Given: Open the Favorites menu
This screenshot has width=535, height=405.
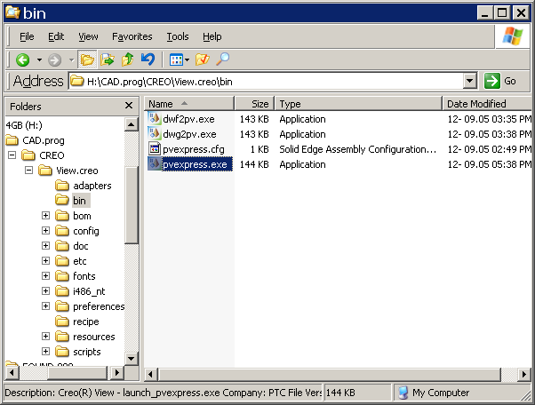Looking at the screenshot, I should (132, 36).
